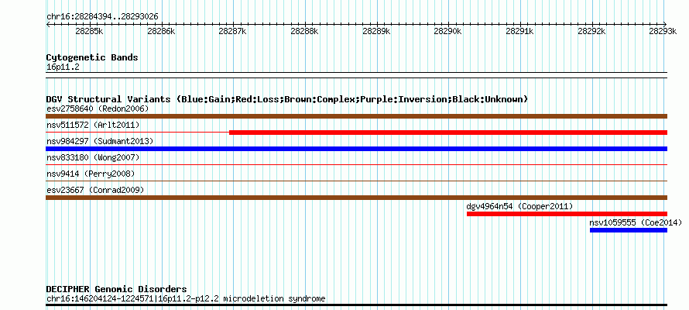
Task: Click the dgv4964n54 (Cooper2011) red bar
Action: (567, 214)
